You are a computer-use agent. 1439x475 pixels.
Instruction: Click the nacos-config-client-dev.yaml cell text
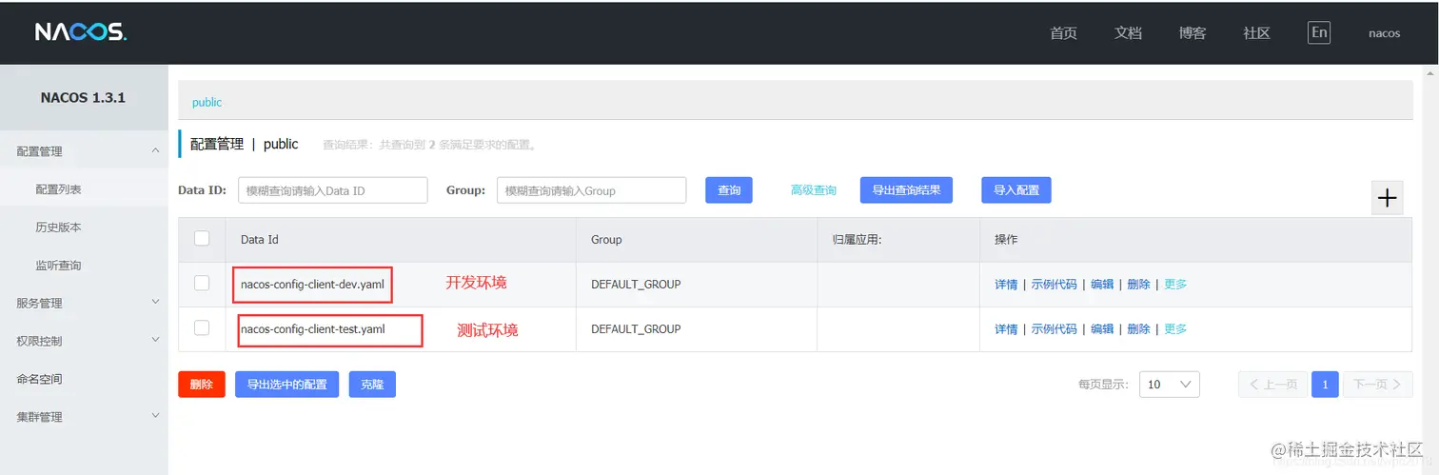[x=311, y=285]
